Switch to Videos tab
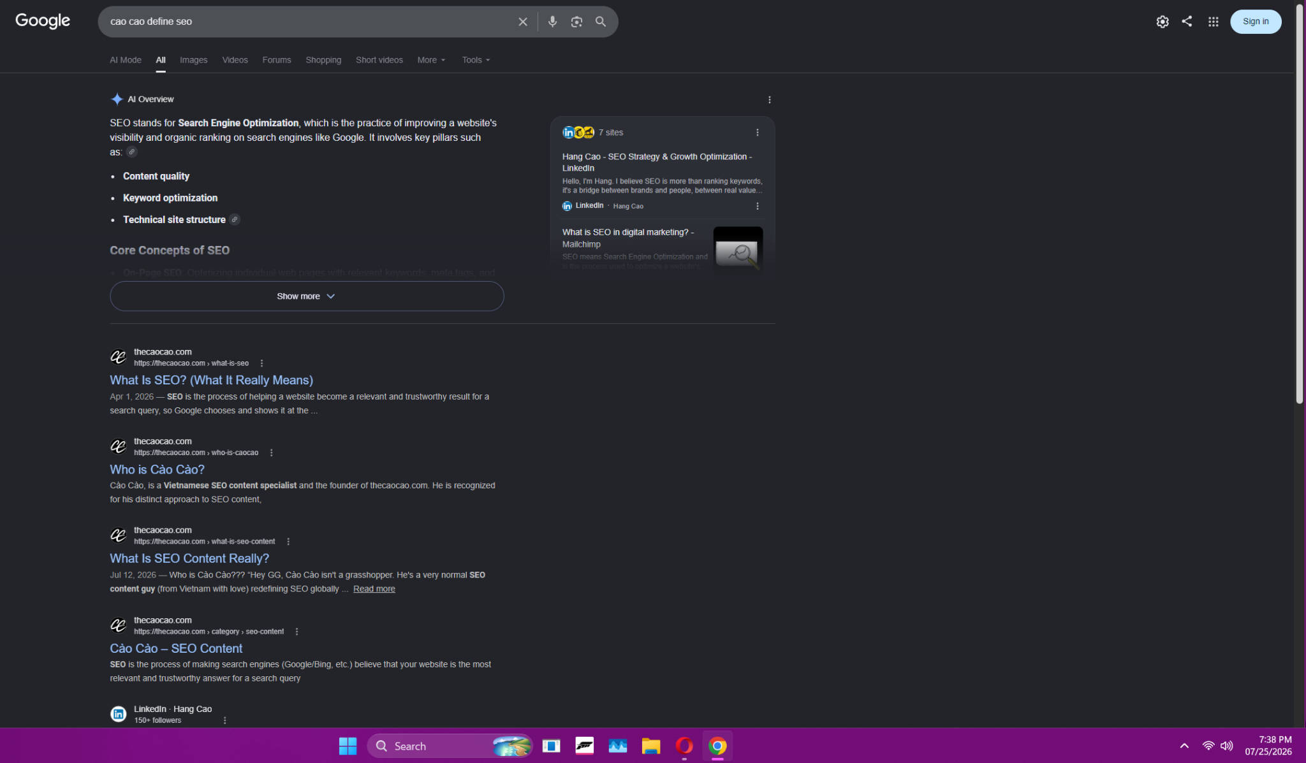Image resolution: width=1306 pixels, height=763 pixels. pyautogui.click(x=235, y=60)
